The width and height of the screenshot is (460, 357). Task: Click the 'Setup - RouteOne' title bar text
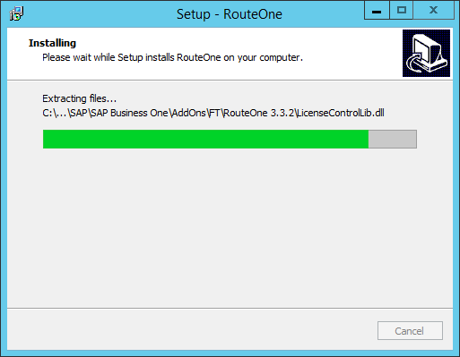(x=230, y=14)
